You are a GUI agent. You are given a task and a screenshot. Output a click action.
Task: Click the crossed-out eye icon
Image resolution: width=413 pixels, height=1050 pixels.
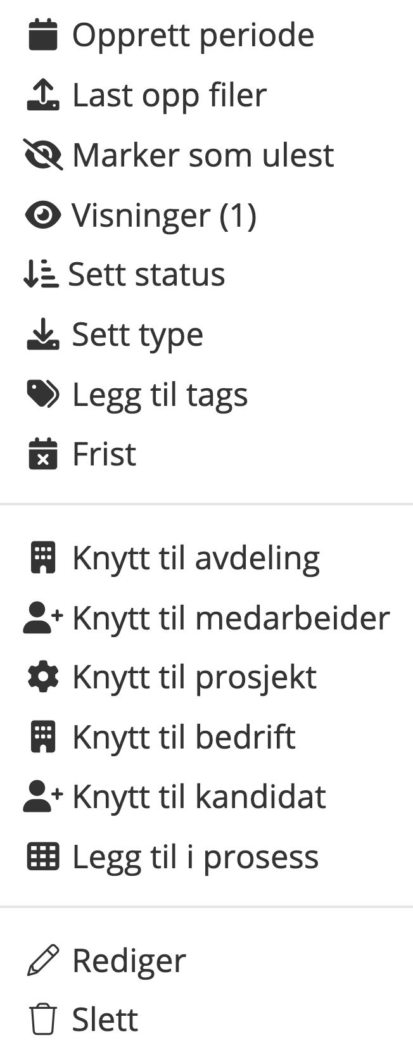tap(43, 155)
